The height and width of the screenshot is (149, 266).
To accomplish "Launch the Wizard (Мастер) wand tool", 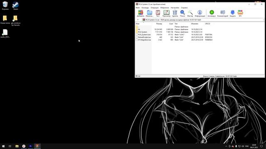I will [190, 13].
